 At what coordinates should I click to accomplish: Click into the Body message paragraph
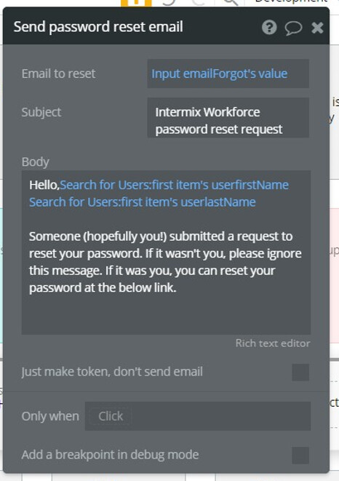tap(165, 262)
